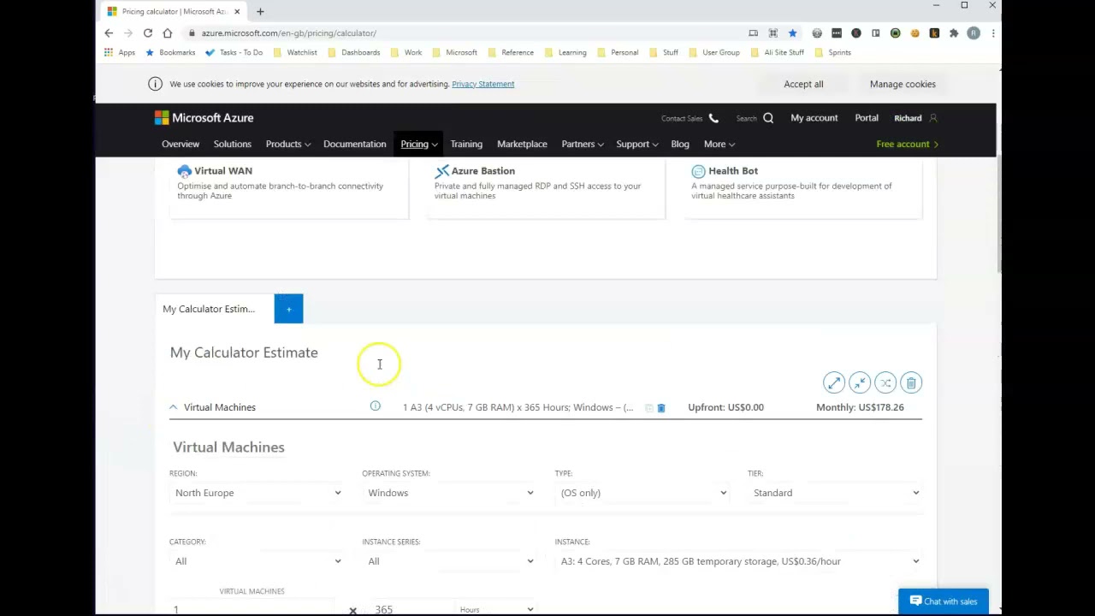
Task: Open the Chrome profile avatar
Action: click(x=974, y=33)
